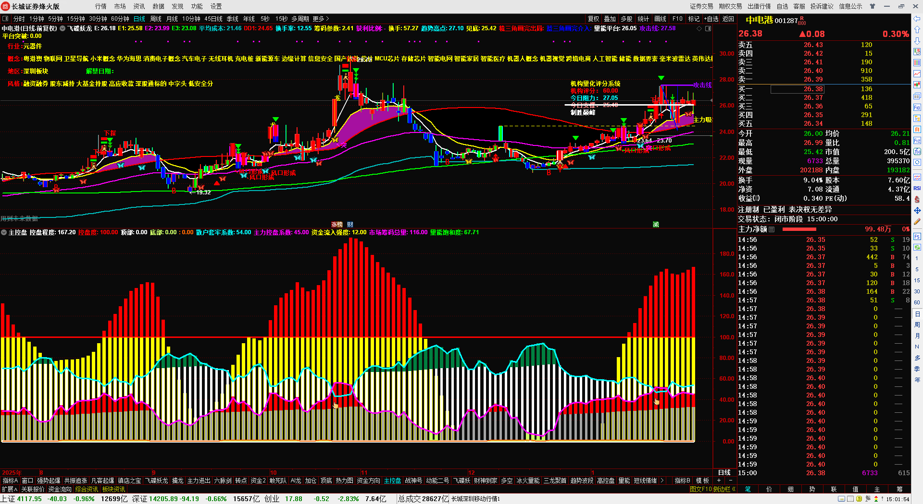Open the stacked news windows icon
923x504 pixels.
tap(917, 96)
